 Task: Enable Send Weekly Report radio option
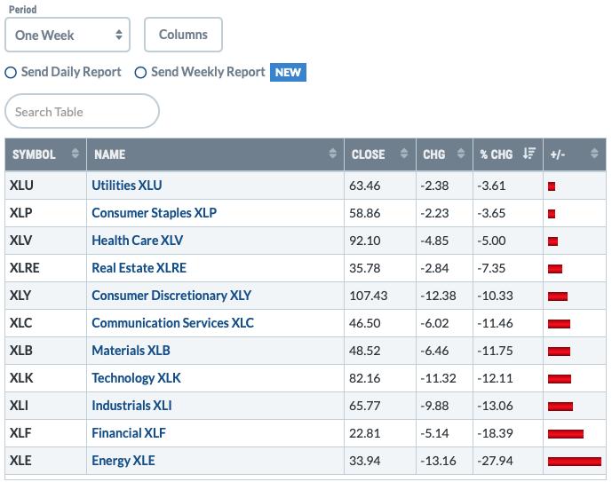pos(140,73)
